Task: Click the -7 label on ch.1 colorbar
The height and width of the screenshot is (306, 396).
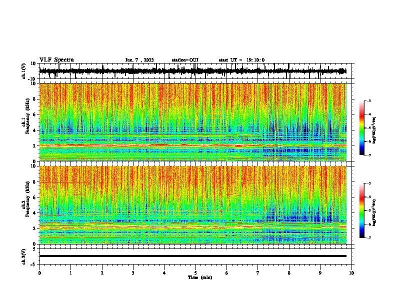Action: click(368, 155)
